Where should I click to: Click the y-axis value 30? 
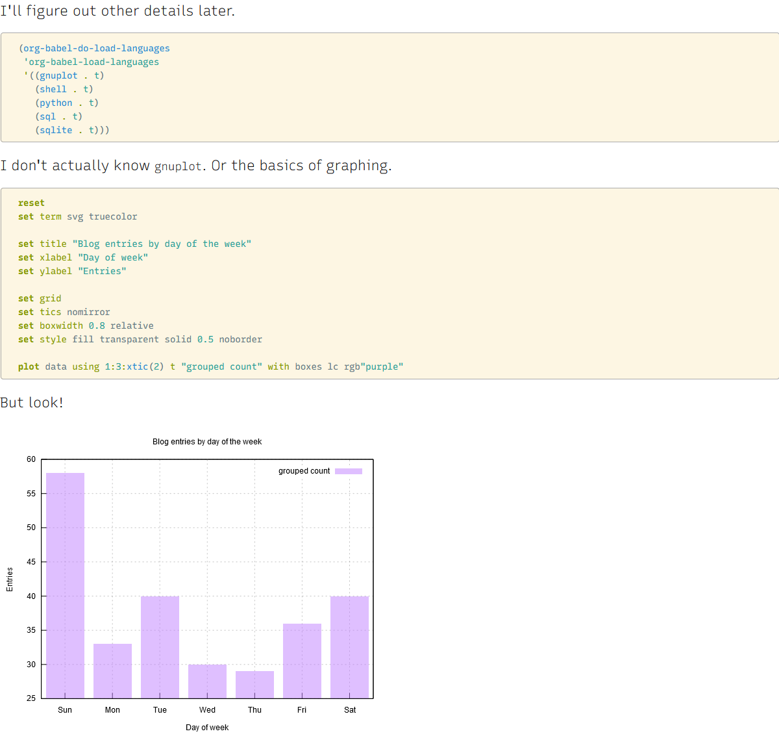31,665
